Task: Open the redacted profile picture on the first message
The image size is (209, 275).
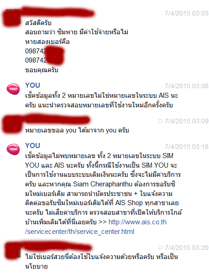Action: (12, 17)
